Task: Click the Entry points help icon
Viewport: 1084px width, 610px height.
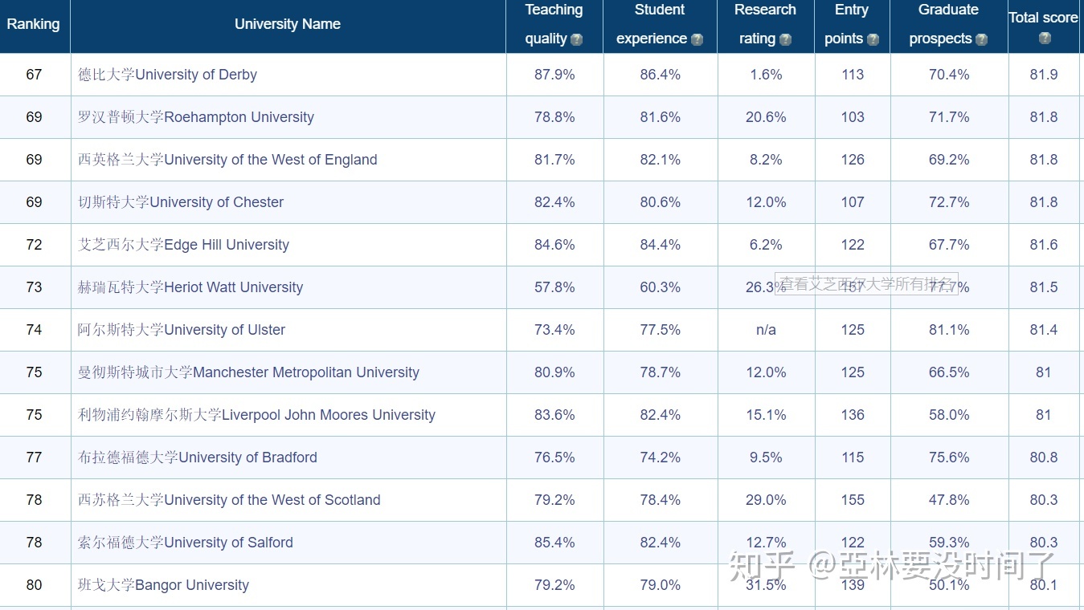Action: (x=873, y=39)
